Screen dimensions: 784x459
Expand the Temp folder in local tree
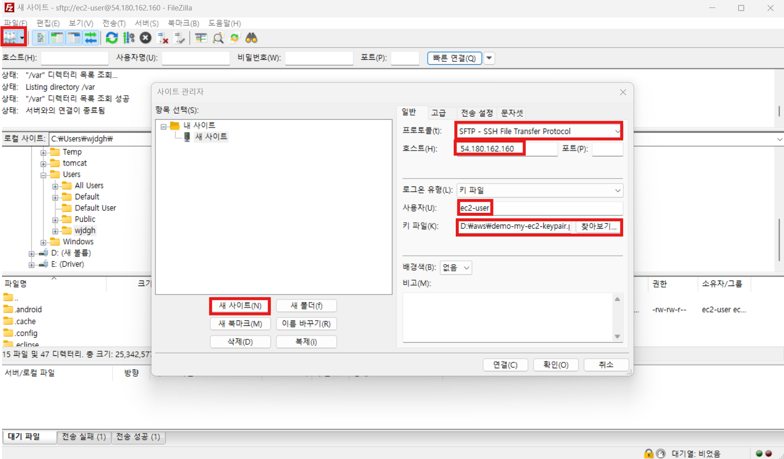43,153
